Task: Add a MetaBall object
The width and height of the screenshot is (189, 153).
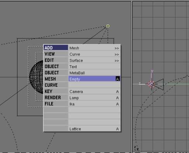Action: pos(94,73)
